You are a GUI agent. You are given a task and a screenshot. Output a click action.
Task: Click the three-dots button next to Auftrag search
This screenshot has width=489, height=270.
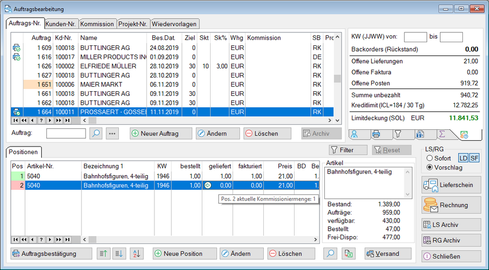(x=113, y=133)
